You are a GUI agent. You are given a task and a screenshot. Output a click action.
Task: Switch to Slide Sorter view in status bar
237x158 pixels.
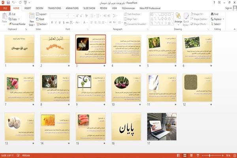(185, 155)
